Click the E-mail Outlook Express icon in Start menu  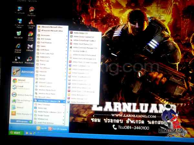tap(15, 87)
